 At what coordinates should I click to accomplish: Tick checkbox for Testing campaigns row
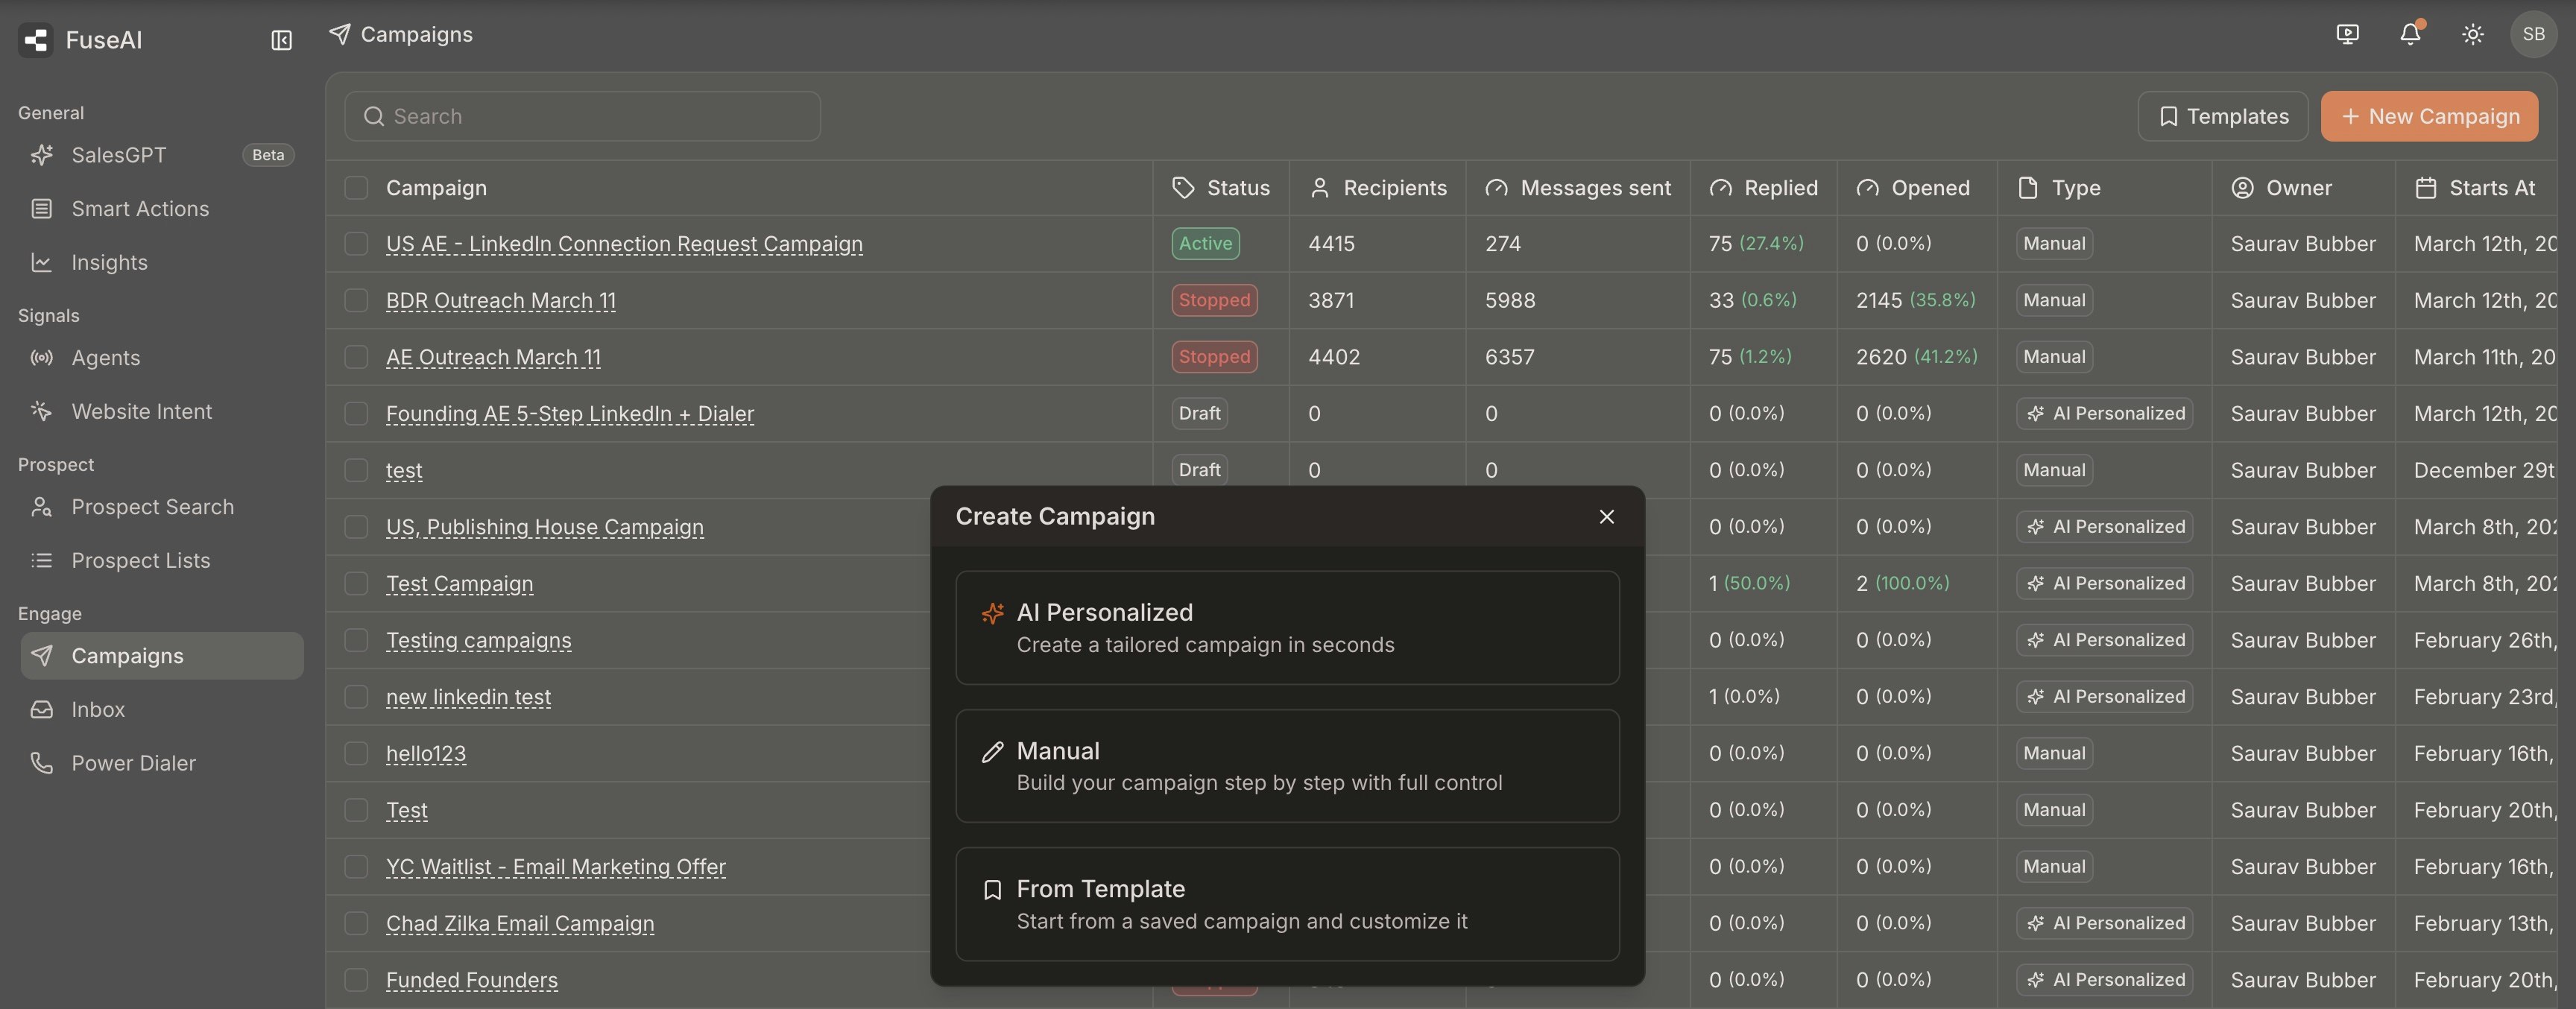tap(356, 640)
